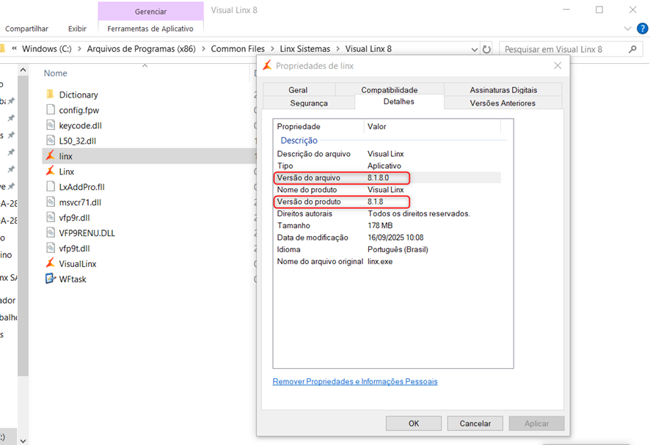Click the keycode.dll file icon
The image size is (650, 445).
coord(50,125)
